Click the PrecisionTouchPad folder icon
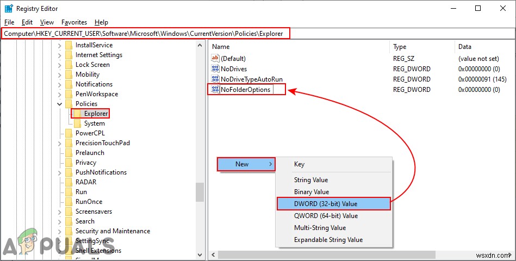Screen dimensions: 516x261 pyautogui.click(x=69, y=143)
